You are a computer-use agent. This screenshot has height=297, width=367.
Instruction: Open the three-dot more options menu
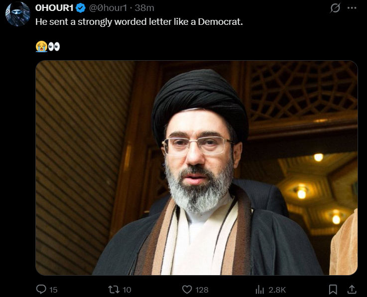coord(352,8)
